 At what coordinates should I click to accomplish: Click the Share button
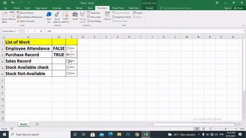[x=238, y=8]
